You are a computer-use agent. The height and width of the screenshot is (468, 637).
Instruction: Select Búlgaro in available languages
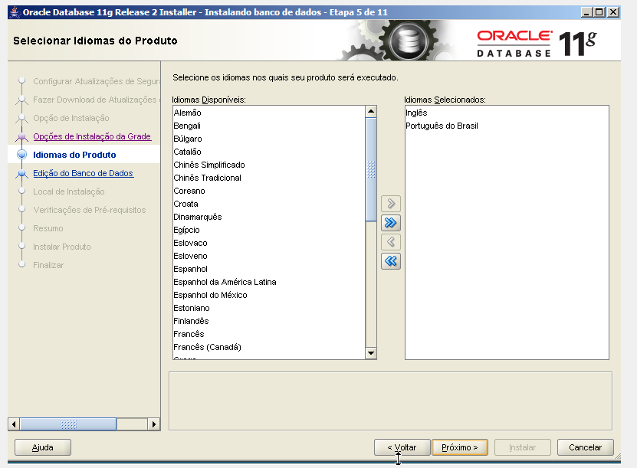269,139
